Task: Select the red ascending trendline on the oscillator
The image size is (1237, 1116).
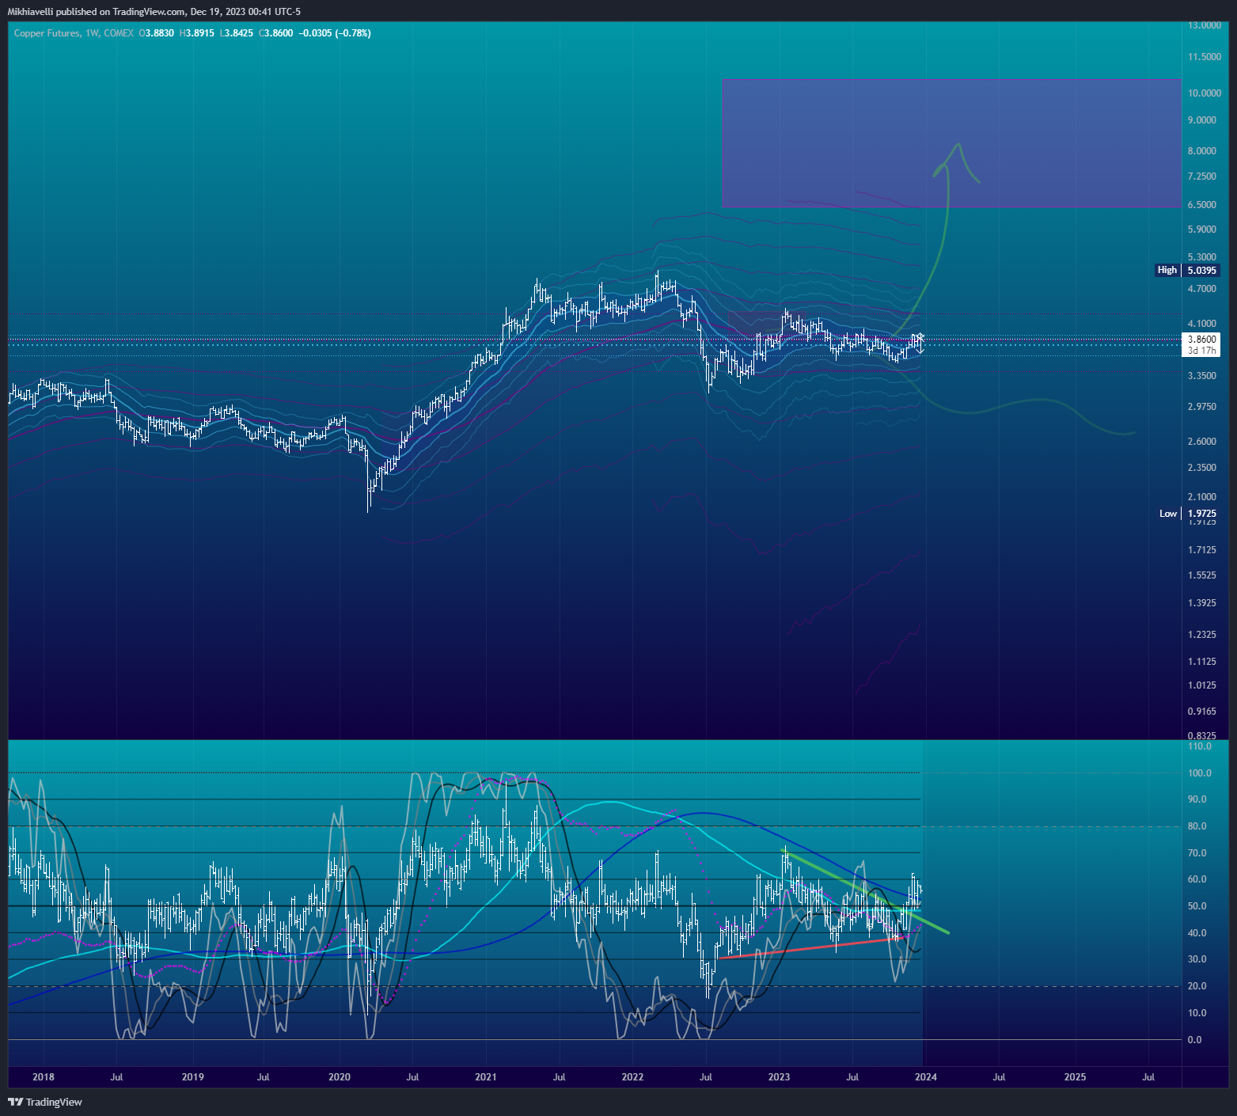Action: [x=813, y=947]
